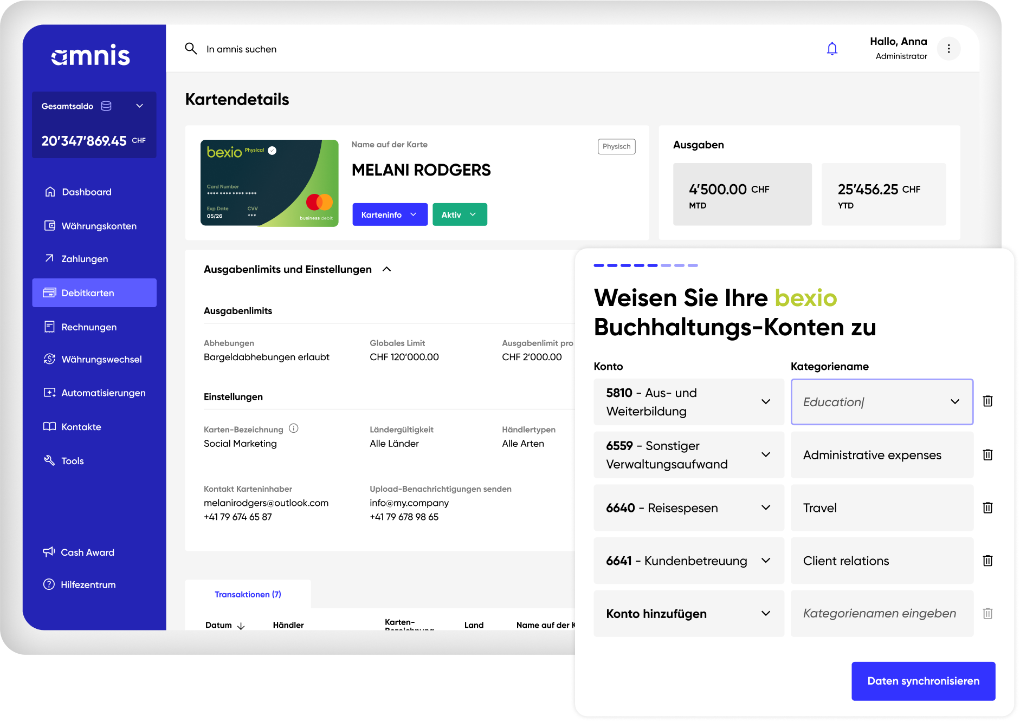Open the Karteninfo dropdown
Image resolution: width=1020 pixels, height=722 pixels.
(390, 214)
